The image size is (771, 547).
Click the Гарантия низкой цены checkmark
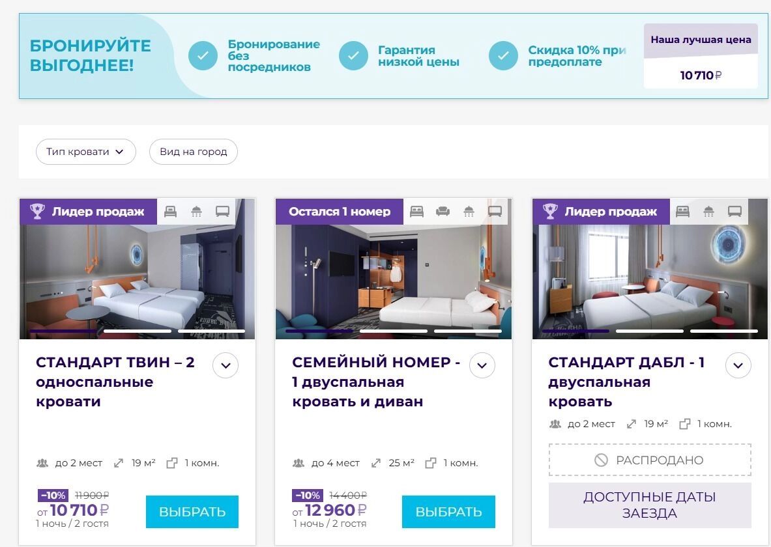353,55
